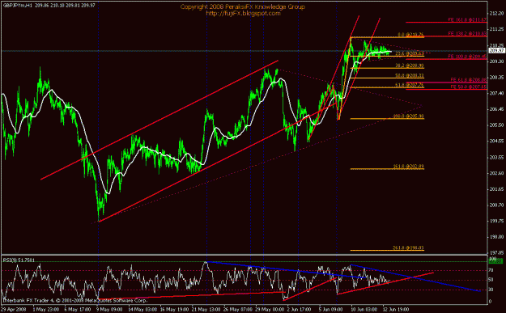Click price axis label 197.85
The width and height of the screenshot is (506, 313).
click(x=497, y=253)
